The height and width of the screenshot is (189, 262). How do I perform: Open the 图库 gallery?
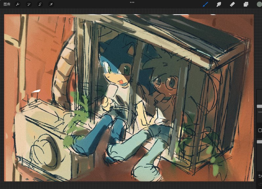click(7, 4)
